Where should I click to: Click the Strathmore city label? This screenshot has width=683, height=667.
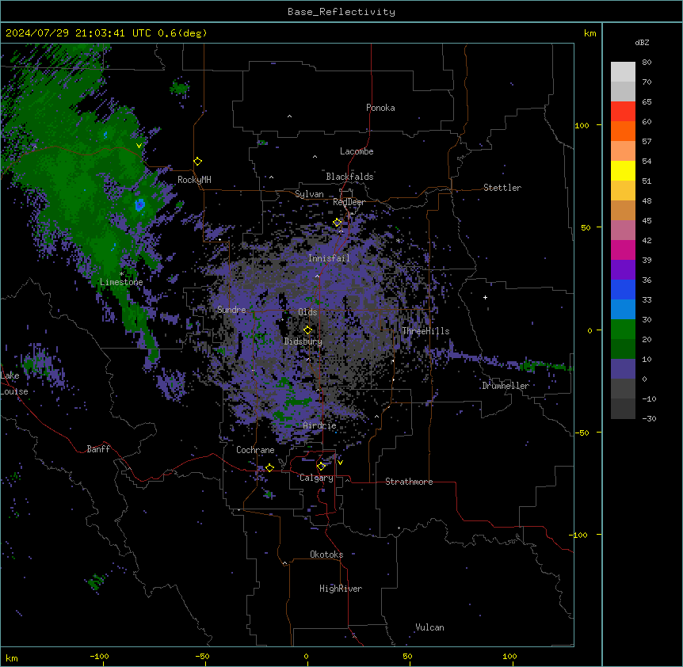409,482
